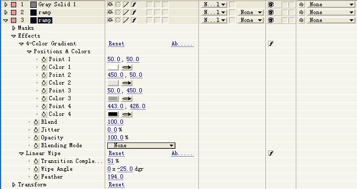Toggle stopwatch for Point 1
The width and height of the screenshot is (357, 189).
tap(44, 60)
